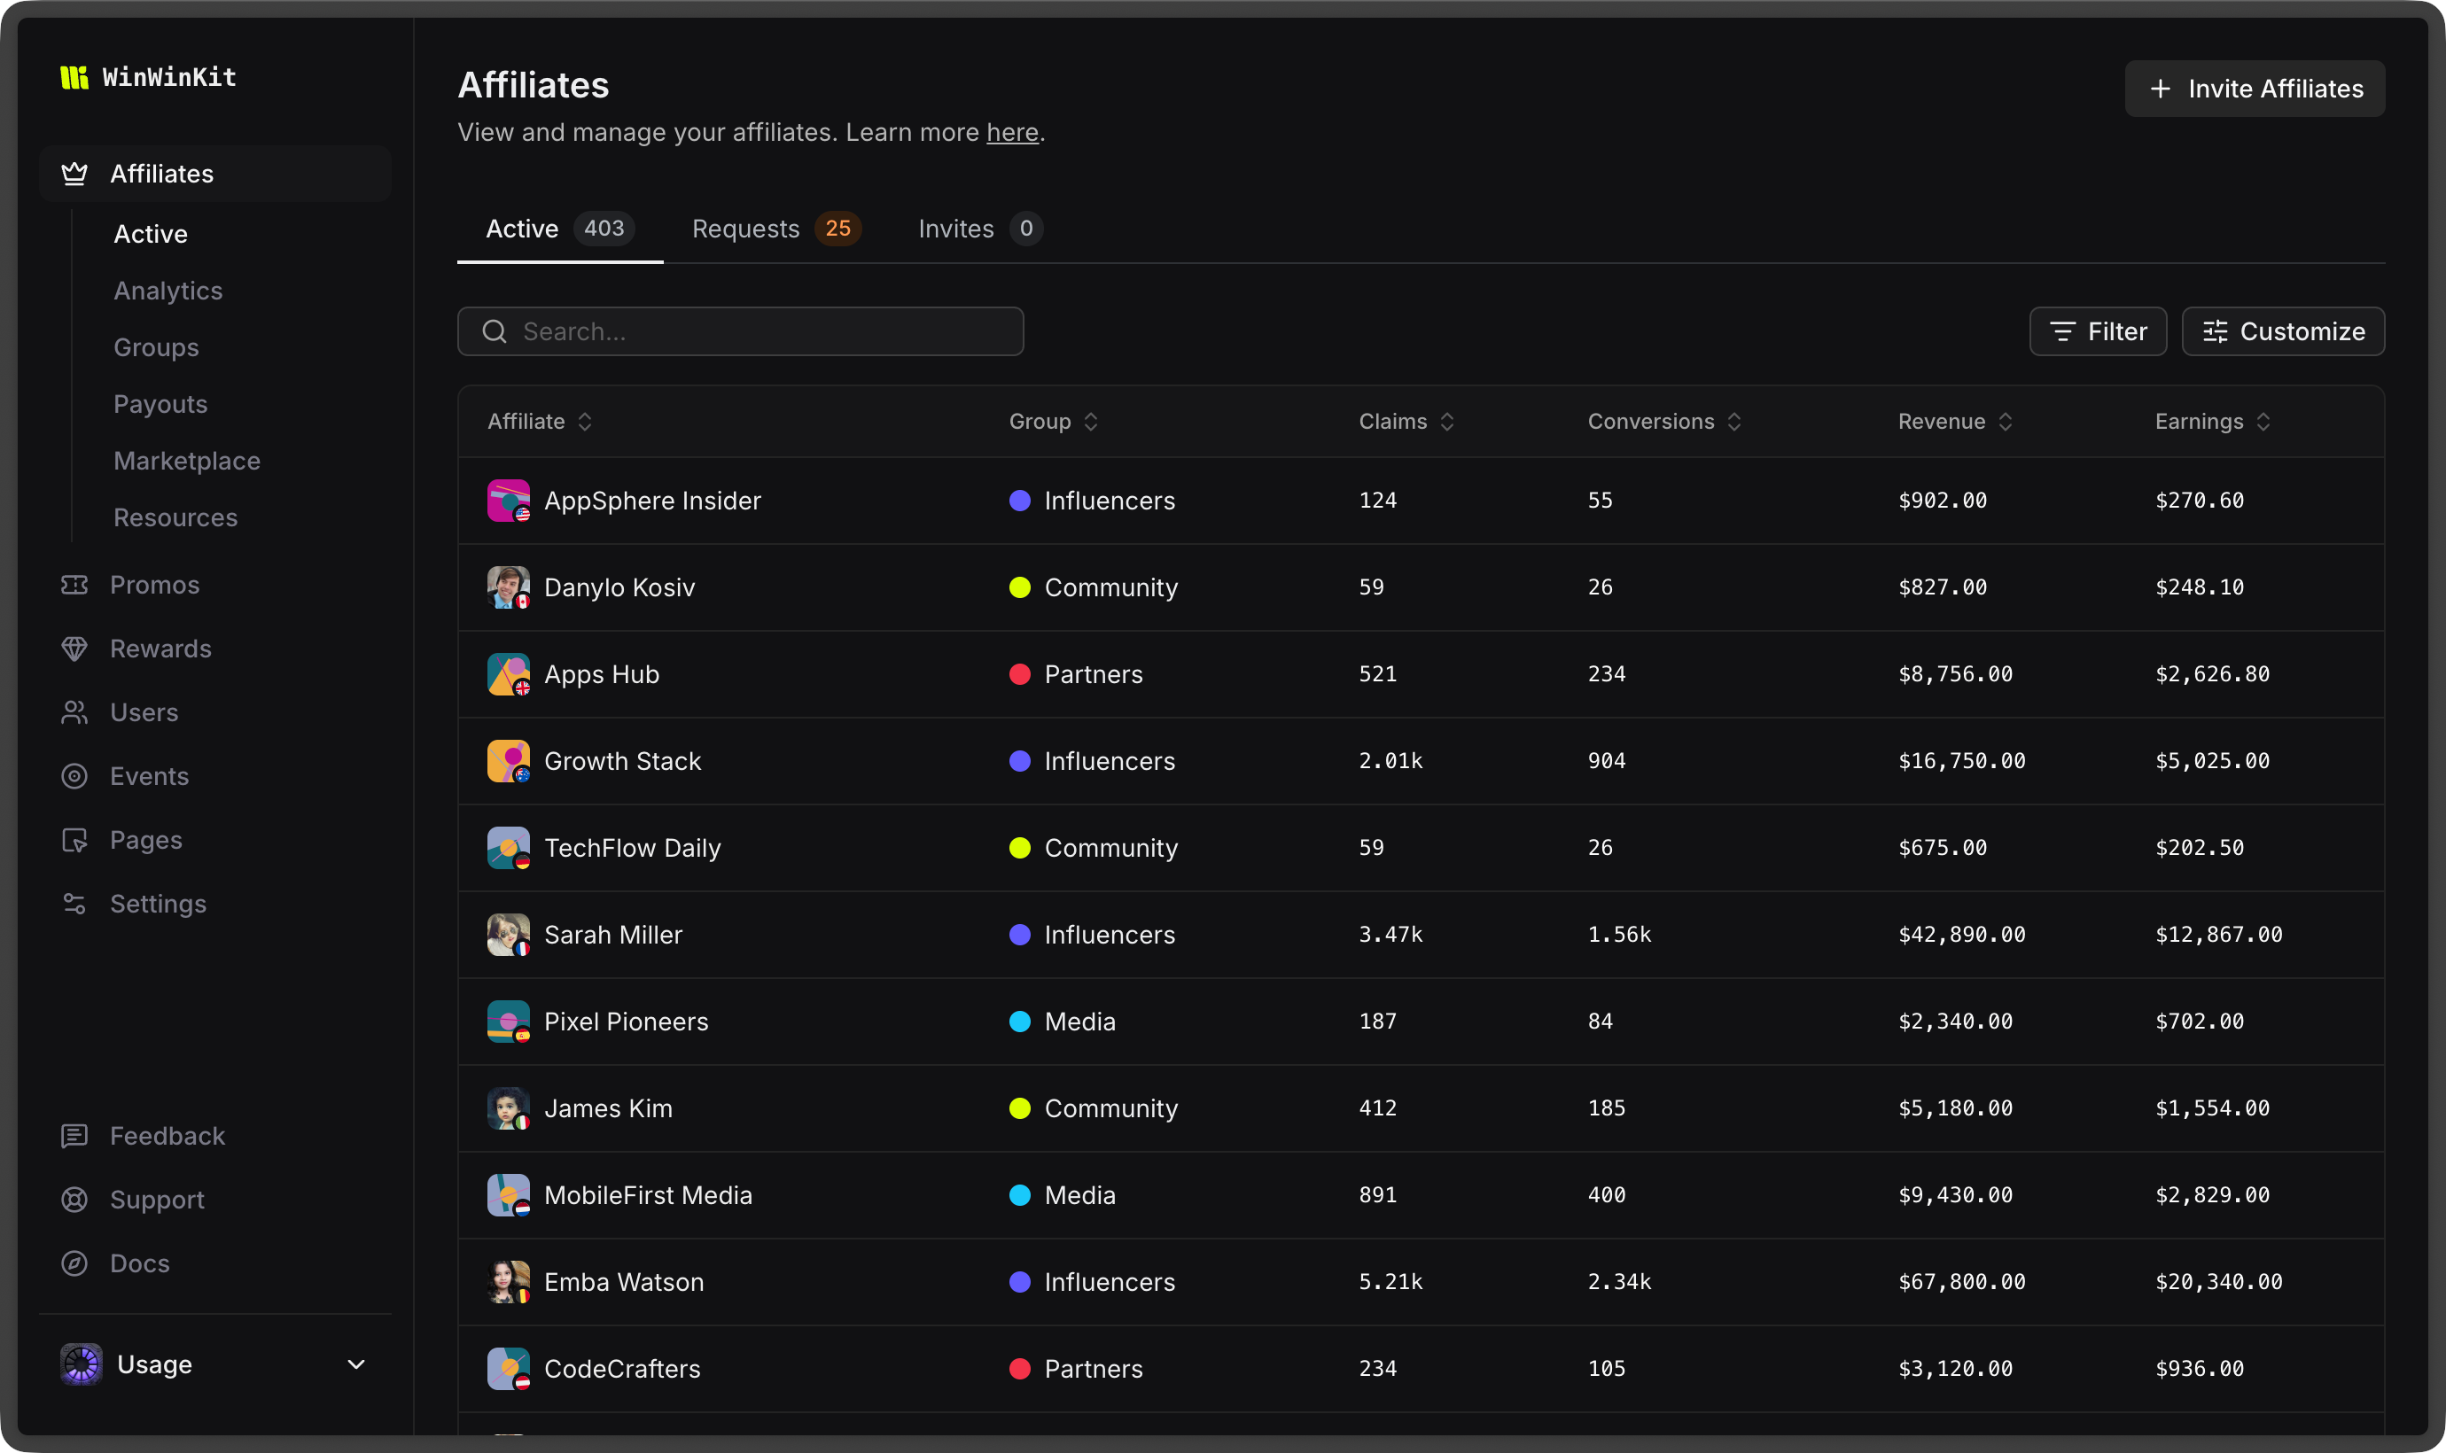Click the yellow Community dot for Danylo Kosiv

(1019, 587)
